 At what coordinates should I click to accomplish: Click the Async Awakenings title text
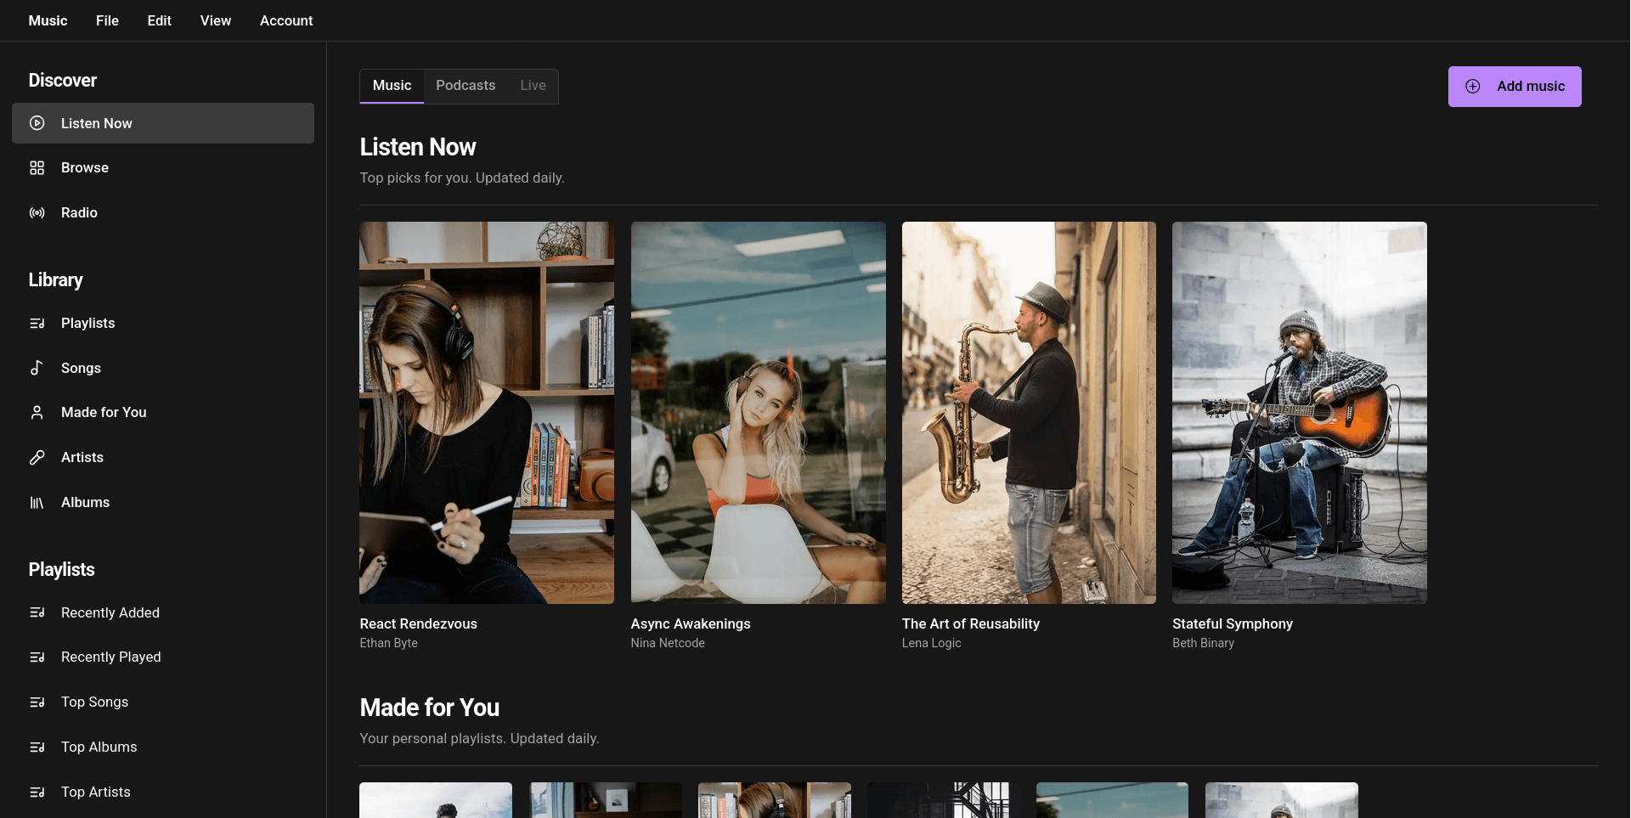tap(691, 623)
